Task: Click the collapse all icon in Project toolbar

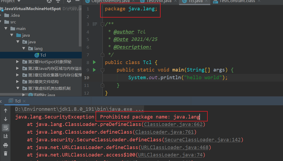Action: pos(58,1)
